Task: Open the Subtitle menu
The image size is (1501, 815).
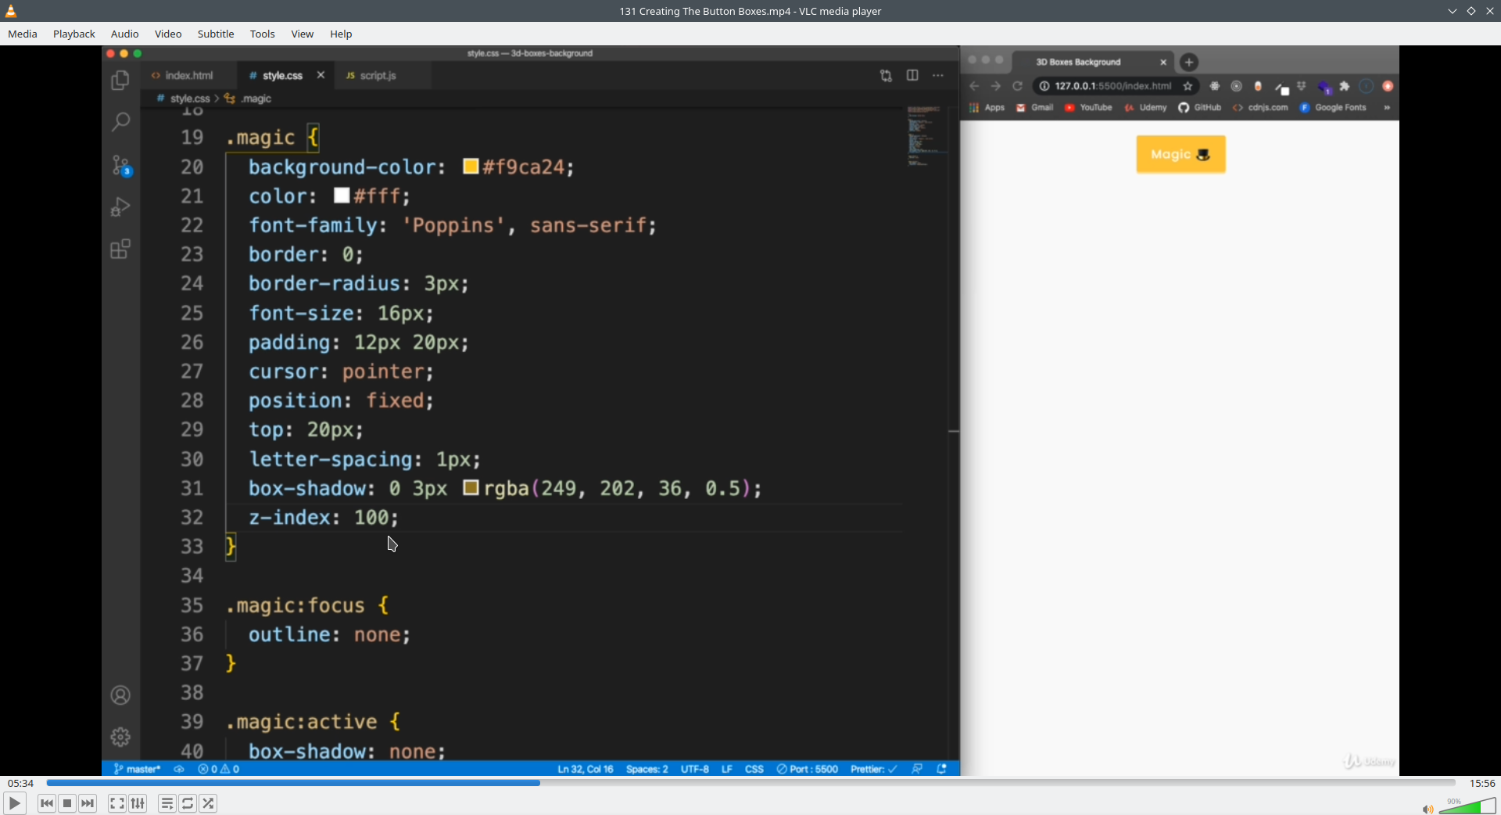Action: click(x=216, y=34)
